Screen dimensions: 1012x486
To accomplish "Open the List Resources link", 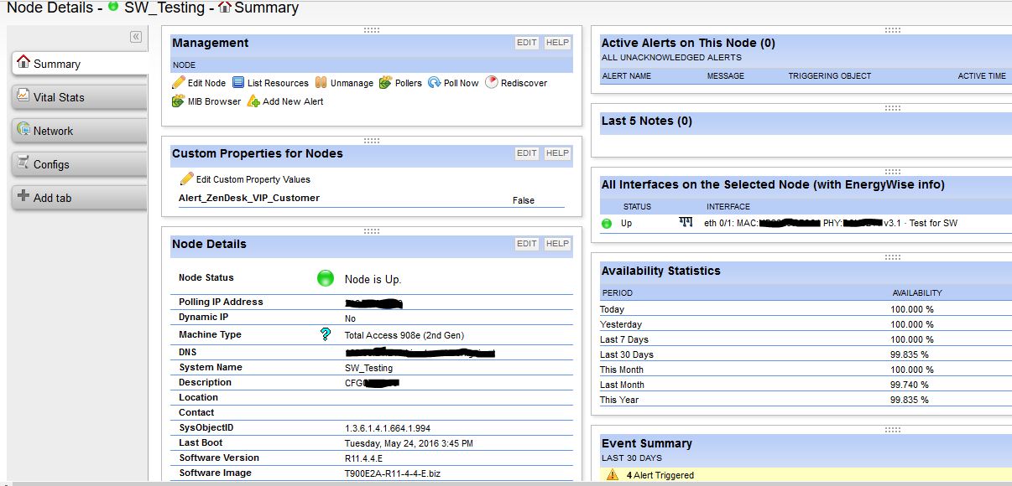I will click(278, 83).
